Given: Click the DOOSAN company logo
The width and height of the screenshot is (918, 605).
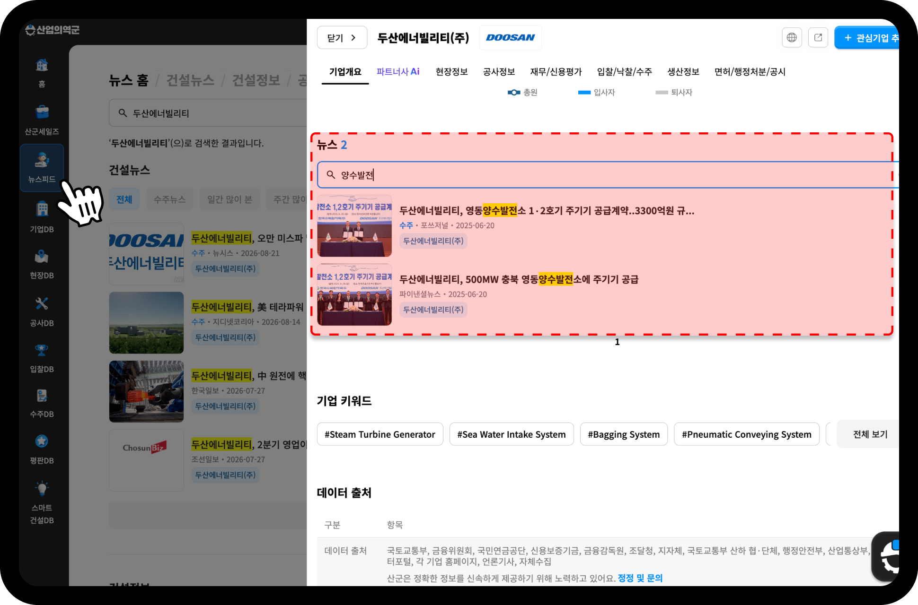Looking at the screenshot, I should (x=510, y=37).
